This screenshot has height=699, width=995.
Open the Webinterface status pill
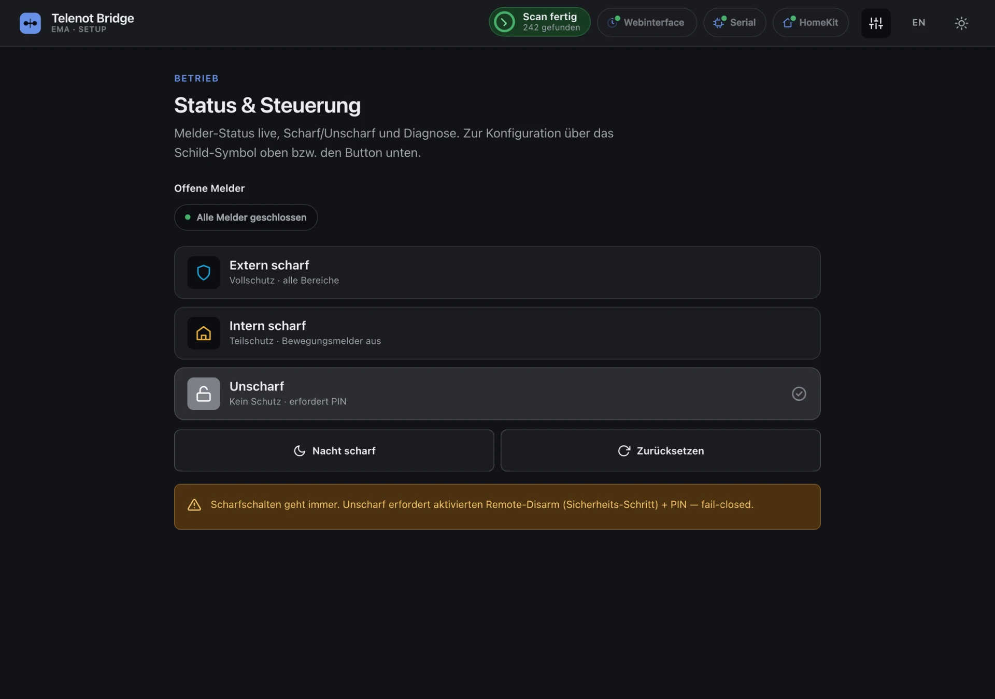coord(646,22)
